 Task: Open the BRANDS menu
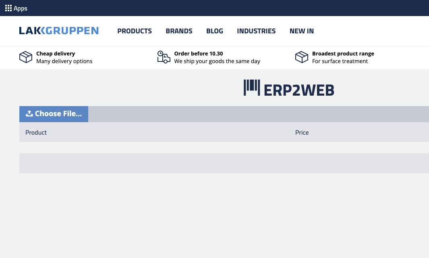(179, 31)
